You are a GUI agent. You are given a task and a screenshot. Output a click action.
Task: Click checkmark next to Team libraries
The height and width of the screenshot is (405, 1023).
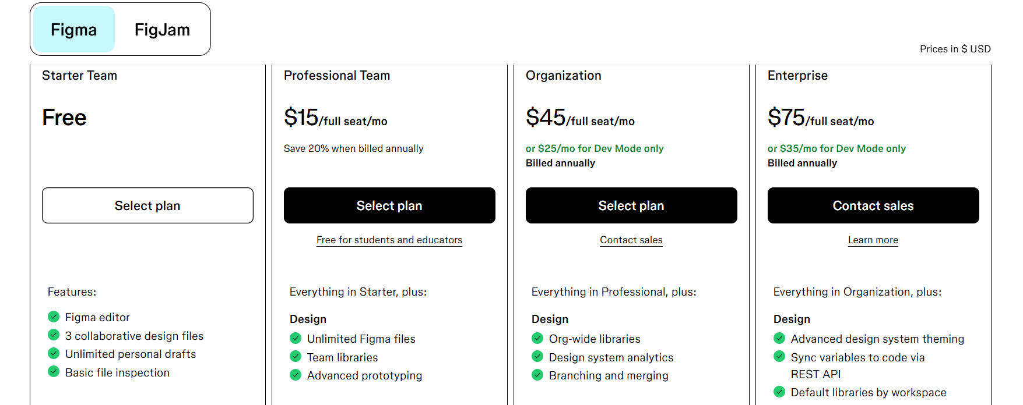[x=296, y=356]
